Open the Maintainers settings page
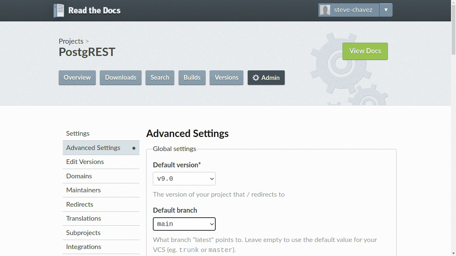The width and height of the screenshot is (456, 256). click(83, 190)
